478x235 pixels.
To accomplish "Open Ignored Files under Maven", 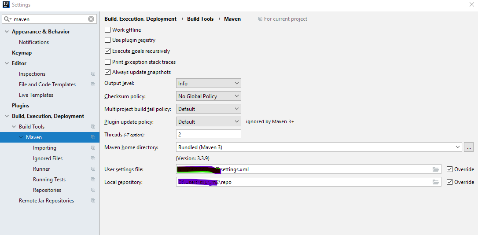I will click(x=48, y=158).
